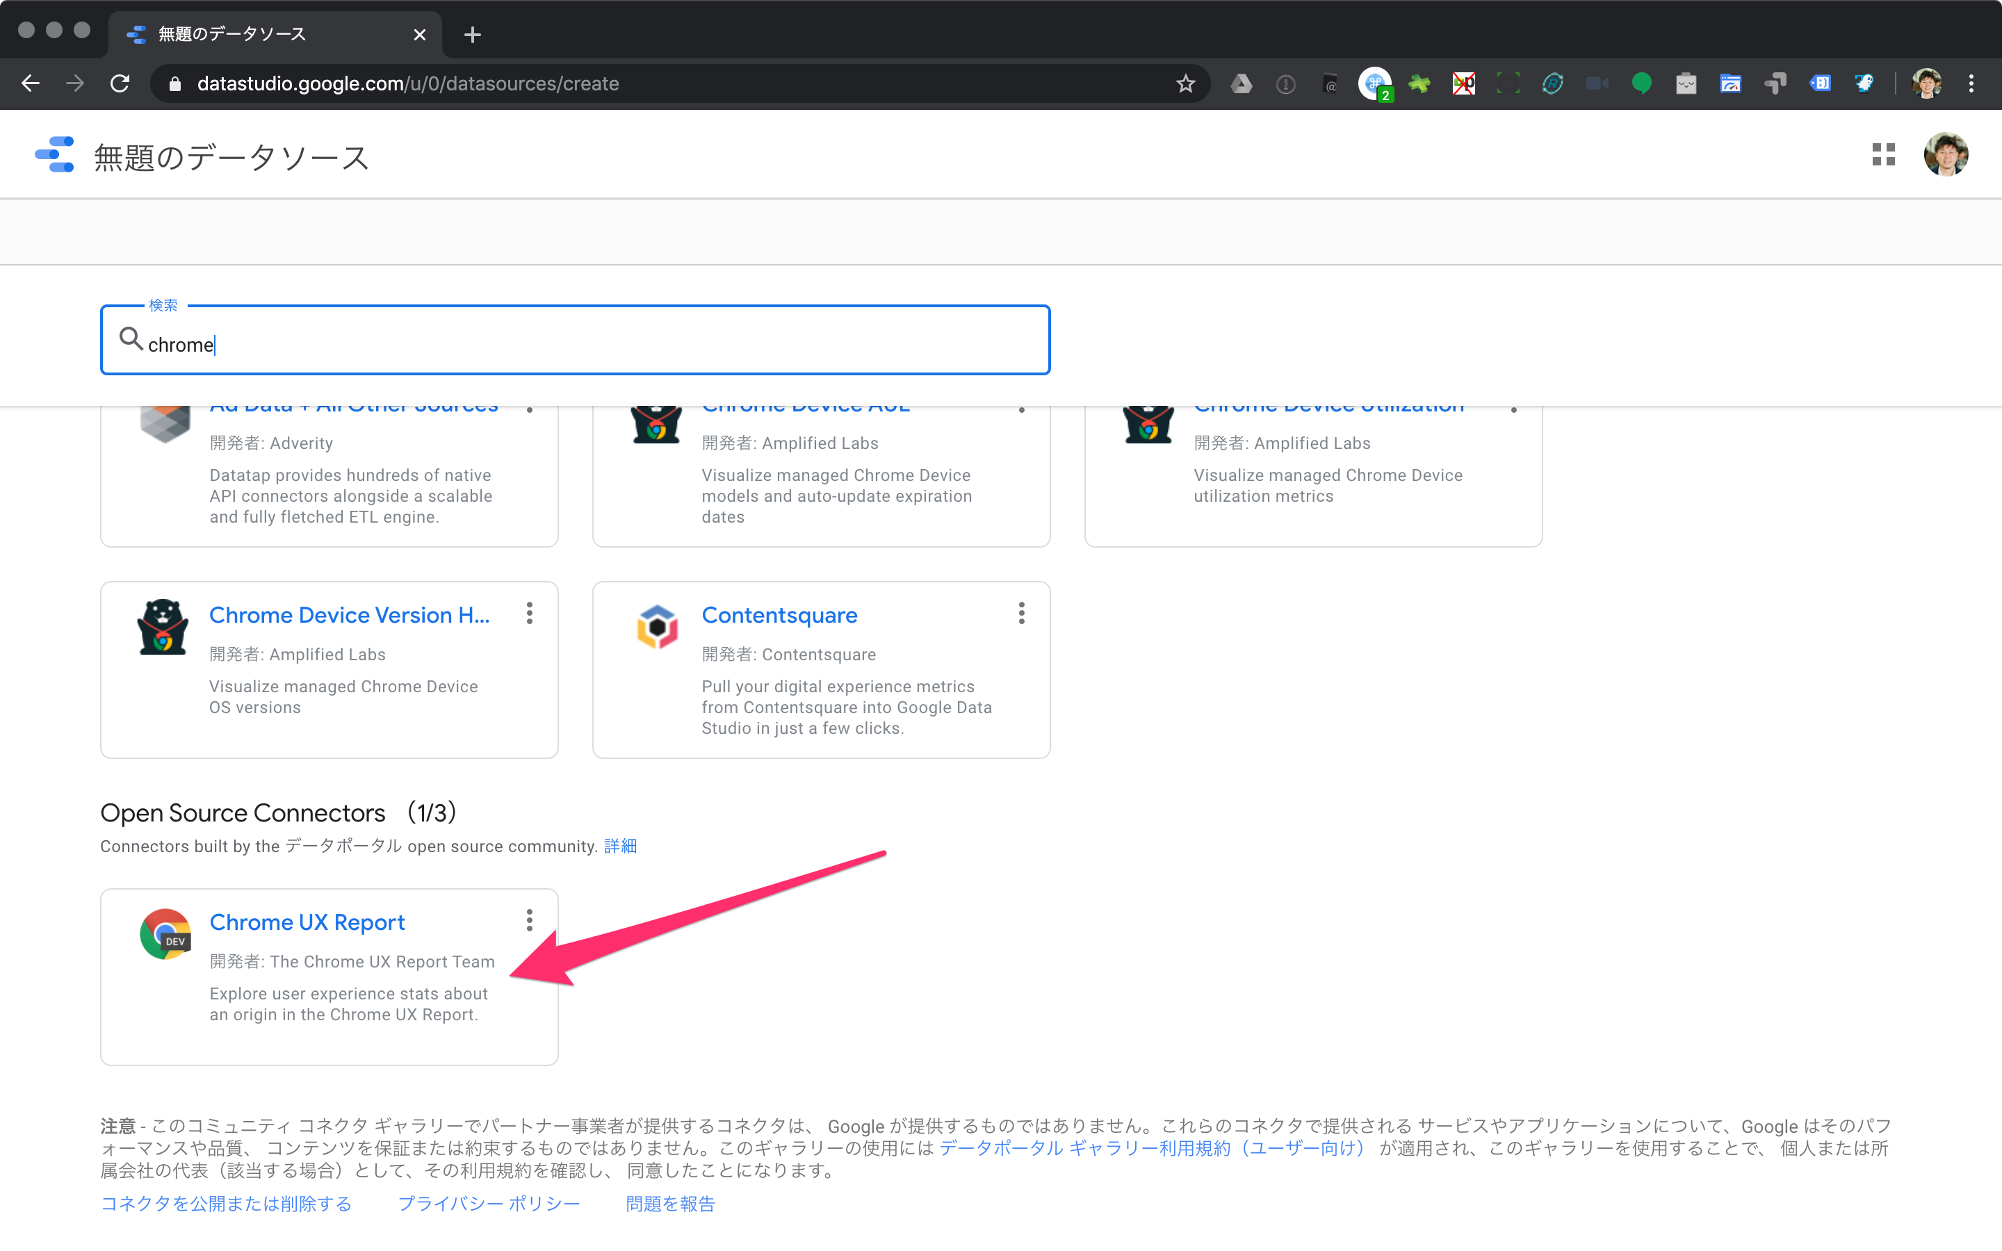Reload the current page
This screenshot has width=2002, height=1251.
tap(120, 83)
